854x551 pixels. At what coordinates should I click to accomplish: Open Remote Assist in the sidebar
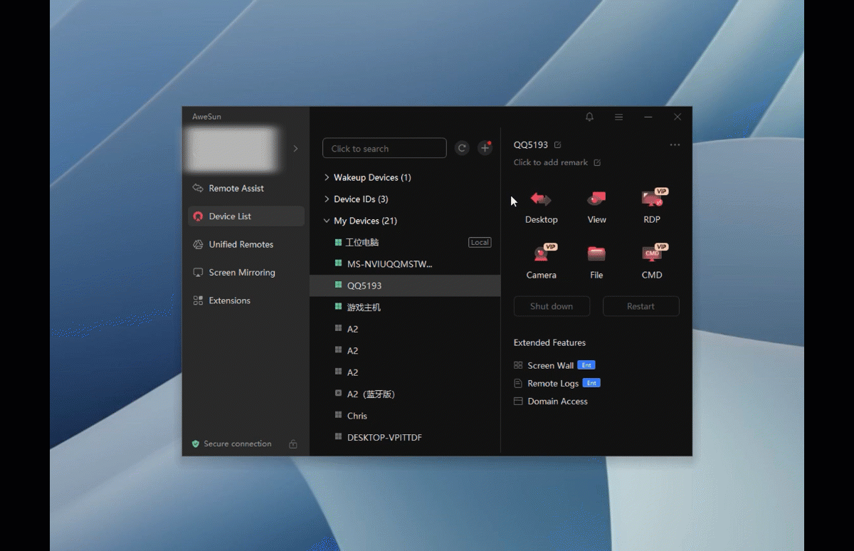(x=246, y=189)
